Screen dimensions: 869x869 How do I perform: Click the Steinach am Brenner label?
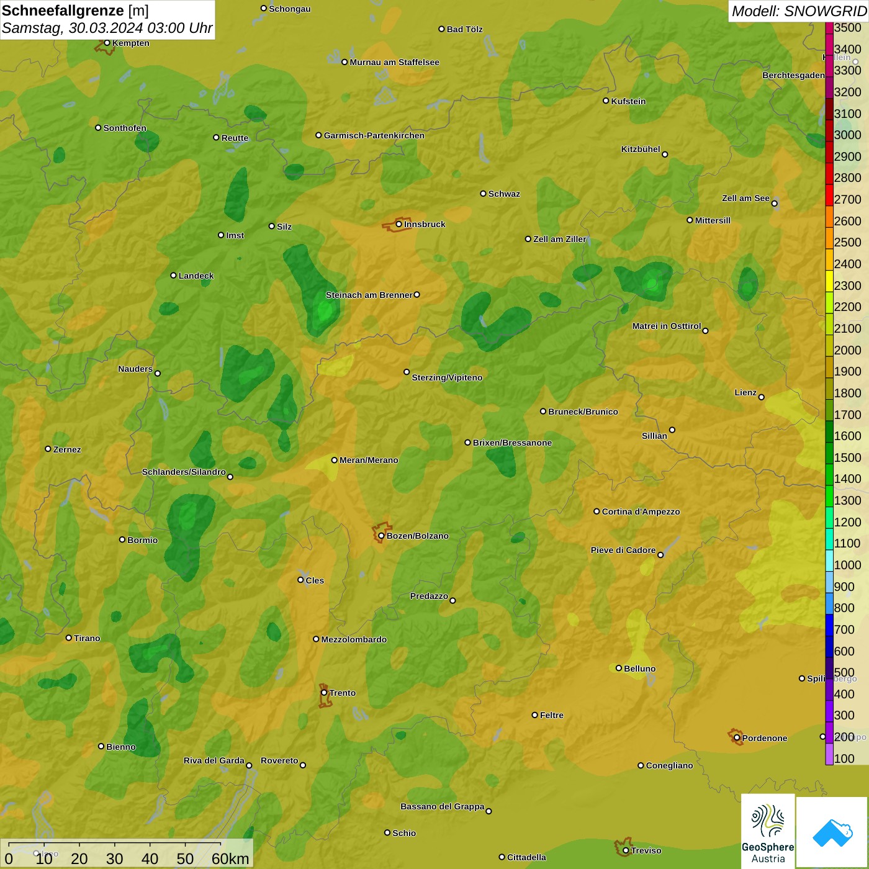369,295
